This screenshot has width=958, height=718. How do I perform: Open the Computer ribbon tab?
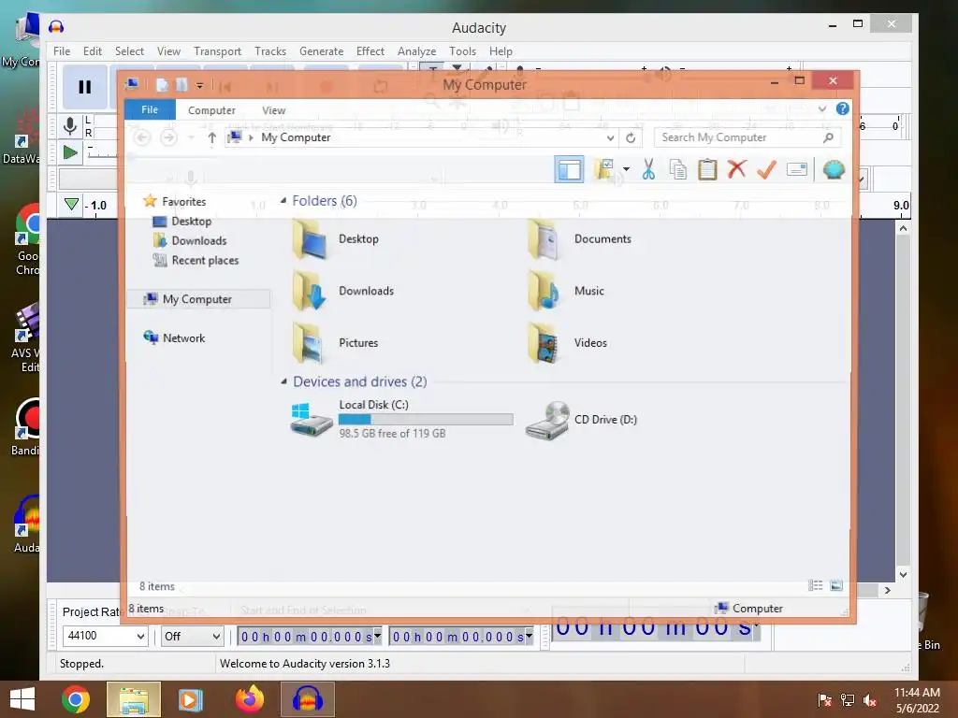(211, 110)
